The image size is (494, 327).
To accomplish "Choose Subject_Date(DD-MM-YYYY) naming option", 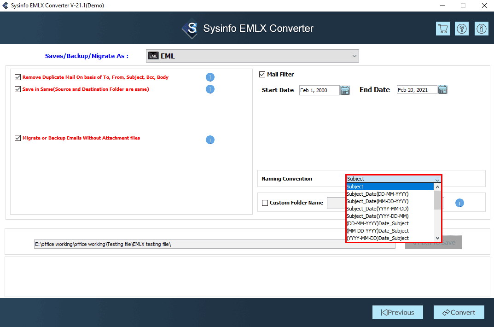I will point(389,194).
